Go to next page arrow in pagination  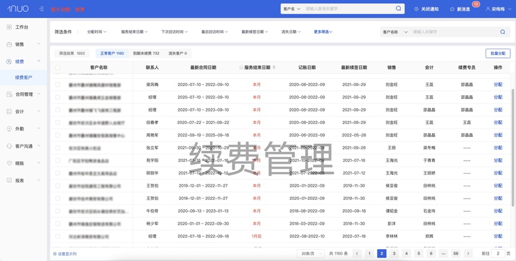(x=468, y=254)
